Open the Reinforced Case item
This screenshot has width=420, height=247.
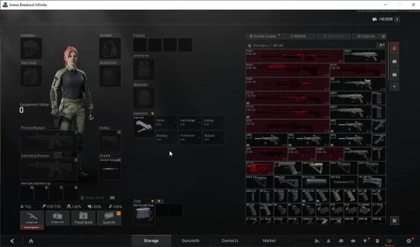pos(144,214)
